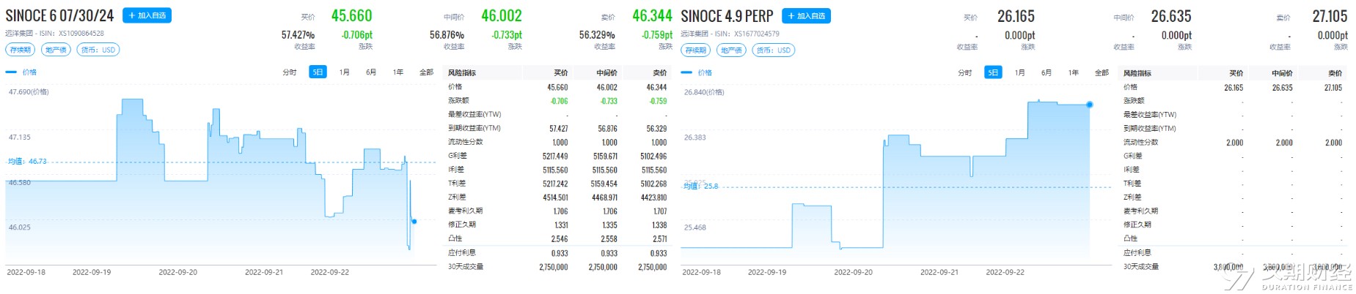Switch right chart to 1年 range

pos(1074,72)
